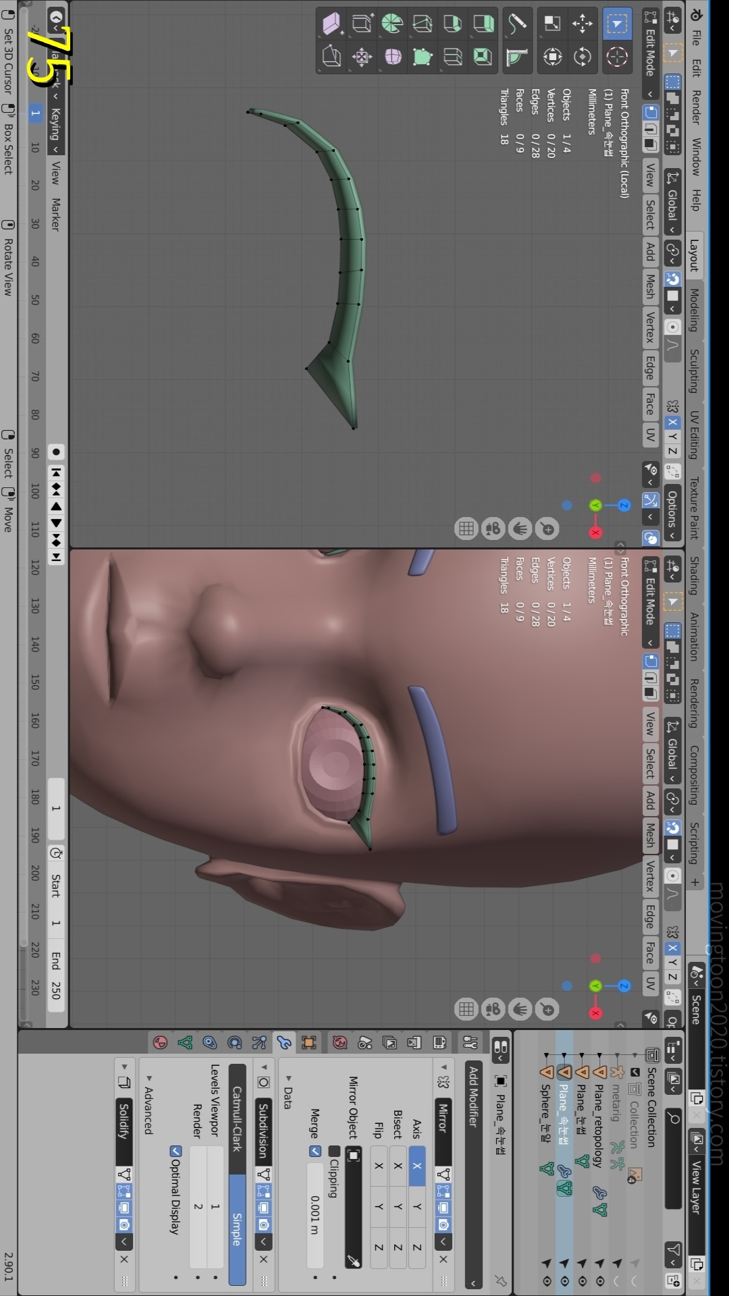This screenshot has width=729, height=1296.
Task: Select the Bevel tool
Action: click(452, 24)
